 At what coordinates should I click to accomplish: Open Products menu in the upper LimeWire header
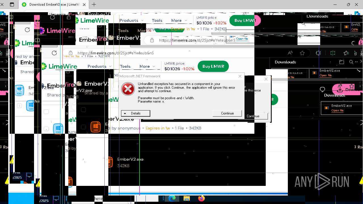131,20
